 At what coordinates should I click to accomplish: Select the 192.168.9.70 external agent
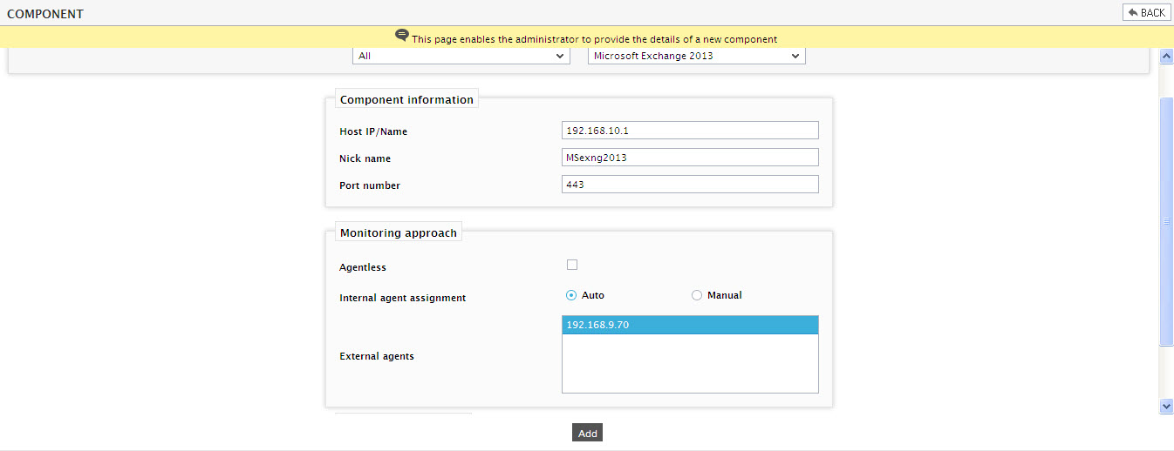(690, 325)
